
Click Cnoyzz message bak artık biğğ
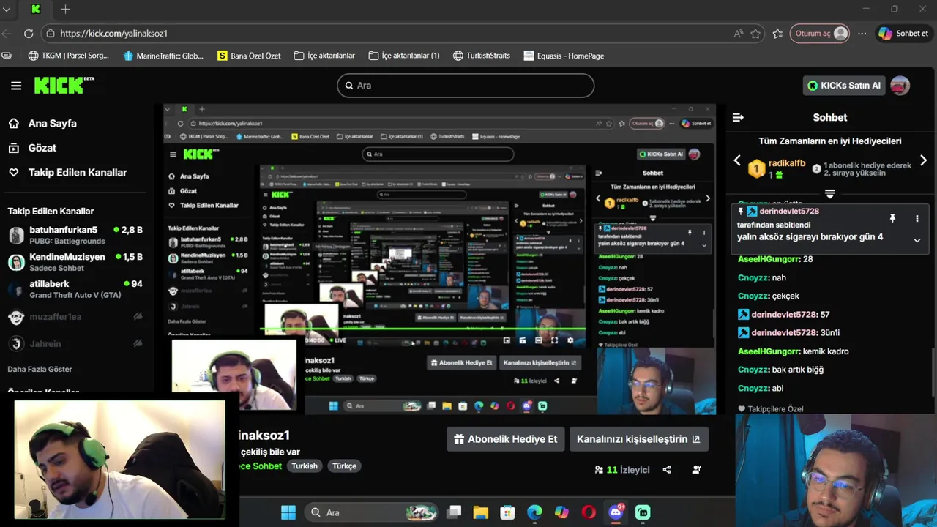click(780, 370)
